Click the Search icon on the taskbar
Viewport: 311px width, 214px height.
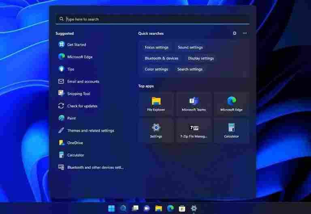[123, 208]
